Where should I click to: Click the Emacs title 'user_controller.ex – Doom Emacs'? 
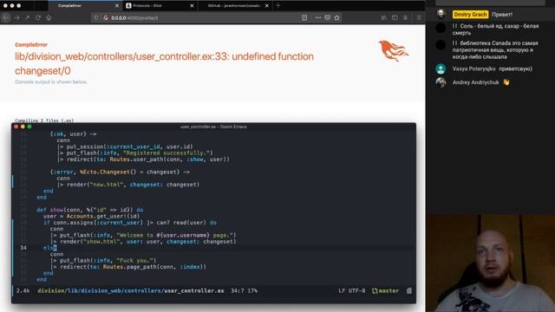click(213, 127)
